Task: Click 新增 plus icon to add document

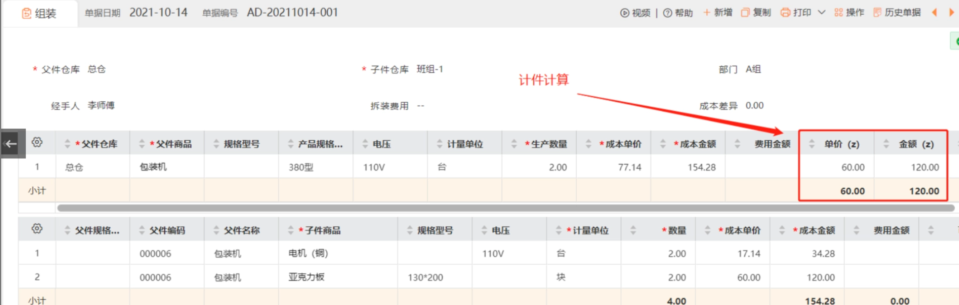Action: (x=707, y=12)
